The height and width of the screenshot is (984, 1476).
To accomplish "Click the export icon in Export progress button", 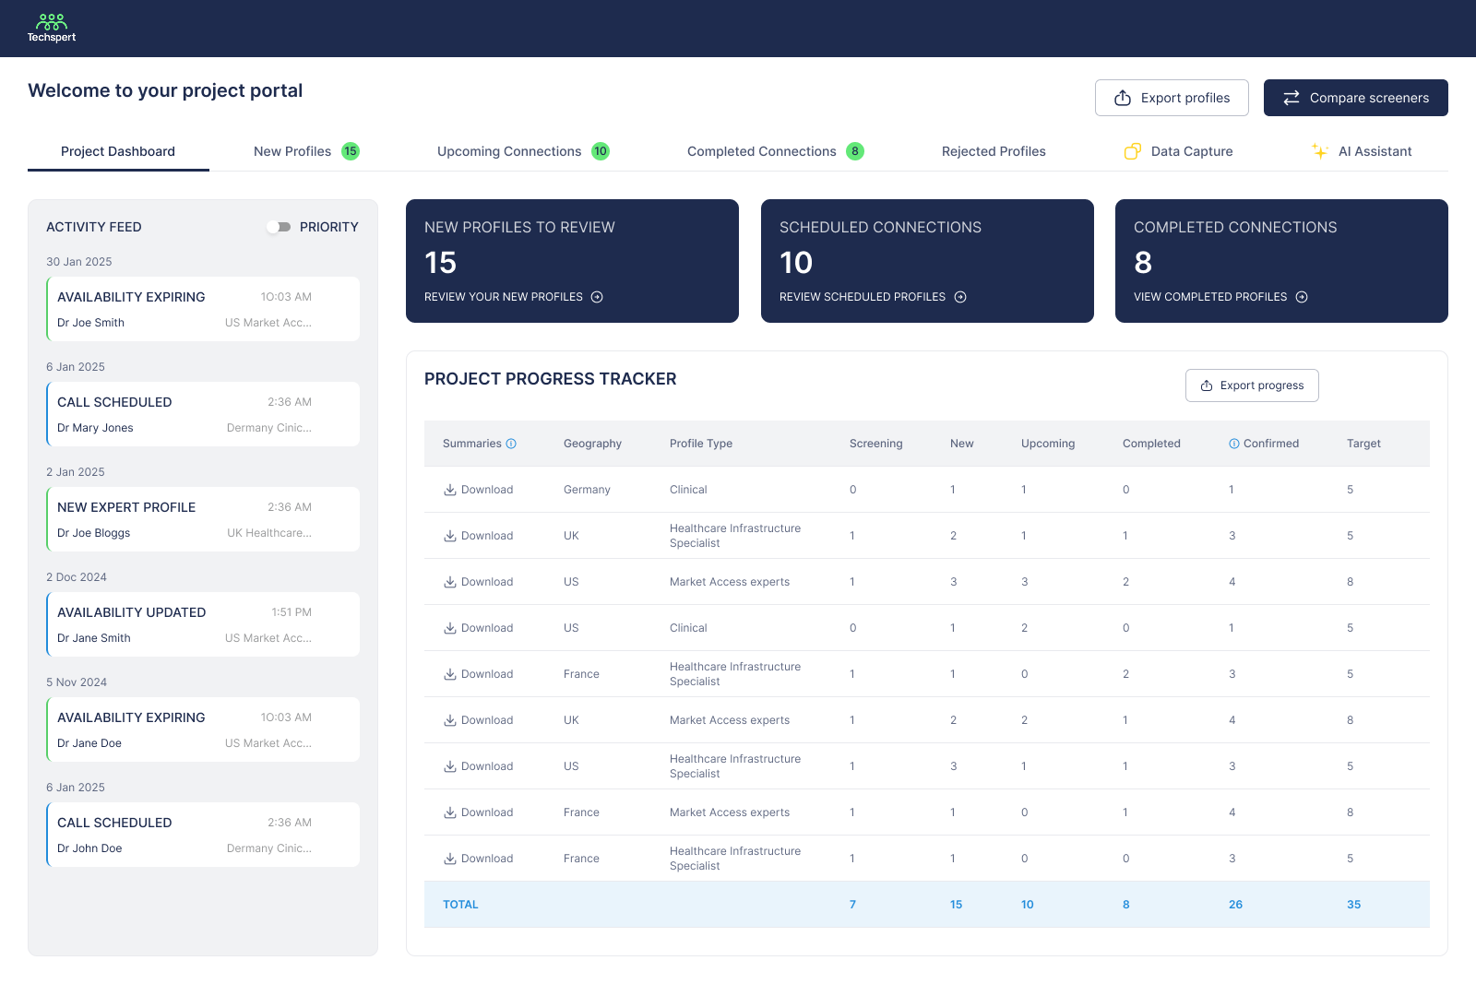I will point(1207,385).
